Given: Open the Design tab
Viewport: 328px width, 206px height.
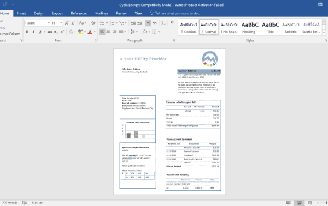Looking at the screenshot, I should [39, 13].
